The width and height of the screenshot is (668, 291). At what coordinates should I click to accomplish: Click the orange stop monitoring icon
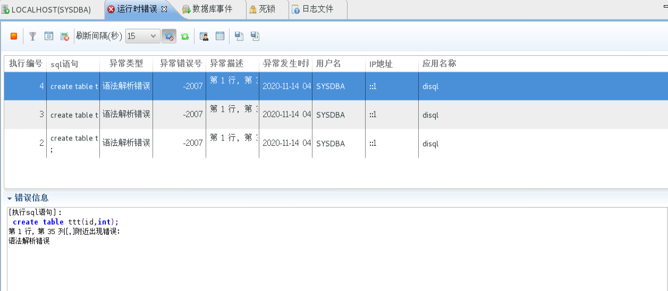tap(14, 36)
